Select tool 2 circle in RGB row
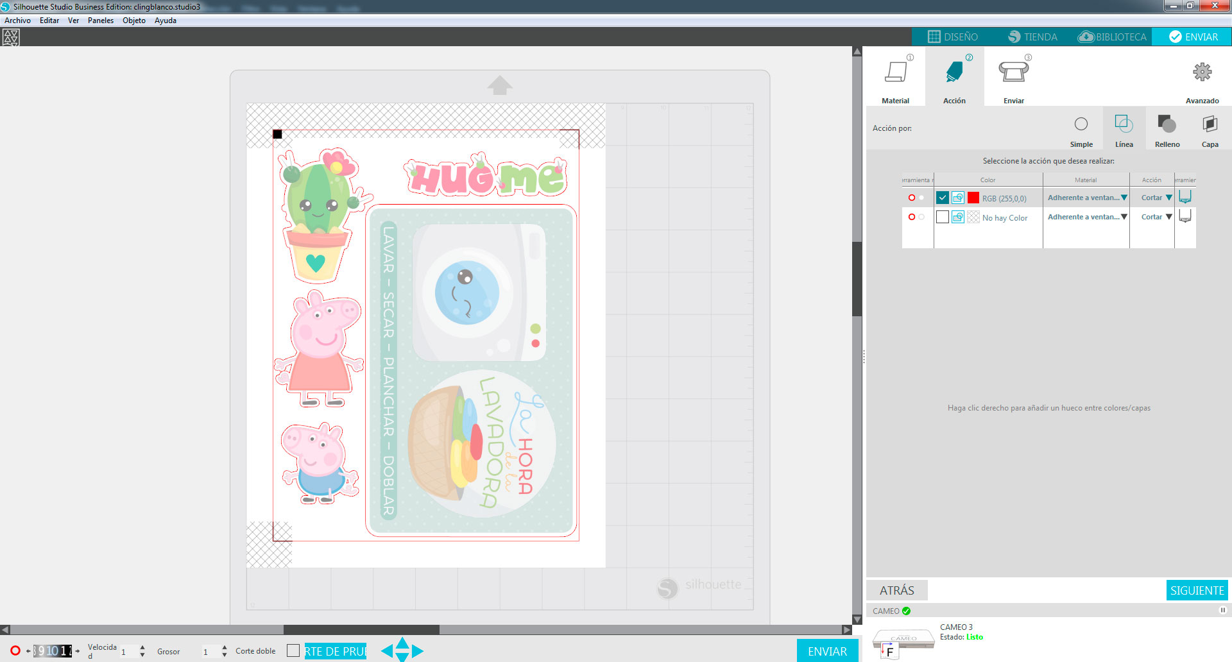 [x=921, y=198]
